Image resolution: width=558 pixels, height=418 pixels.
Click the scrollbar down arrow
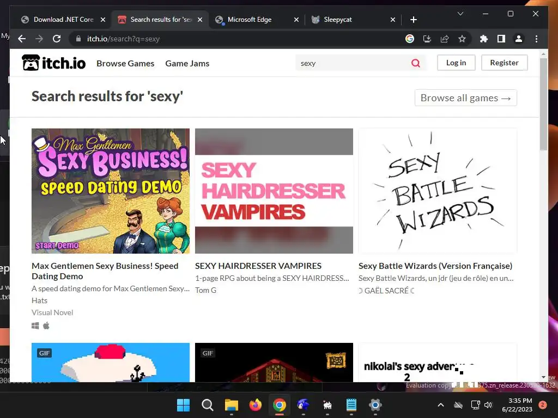click(x=543, y=377)
